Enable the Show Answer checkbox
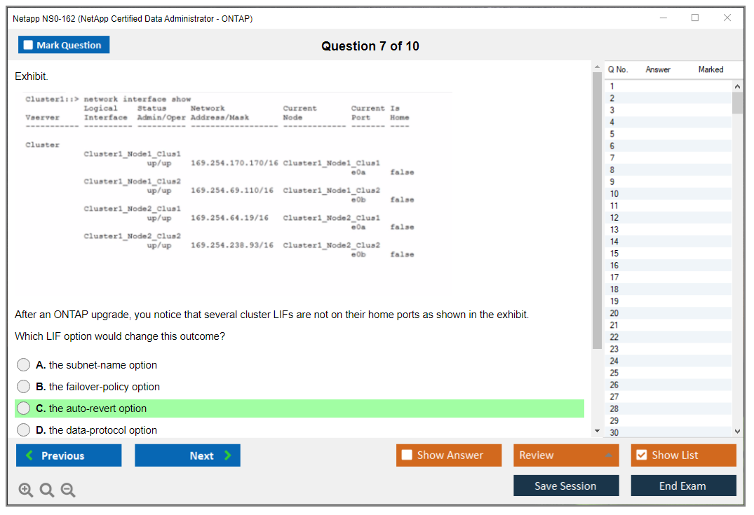This screenshot has height=515, width=754. click(x=407, y=455)
